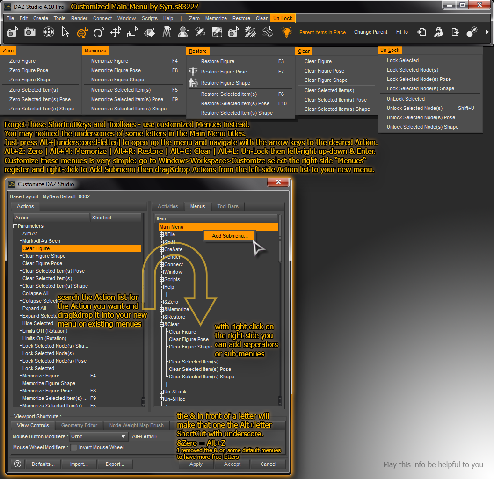Select the Spot Render small camera tool
494x479 pixels.
coord(234,32)
